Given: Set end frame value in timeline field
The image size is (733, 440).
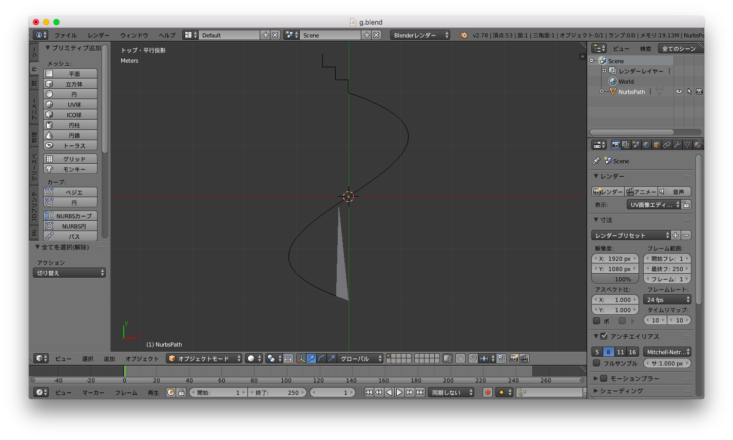Looking at the screenshot, I should pyautogui.click(x=277, y=392).
